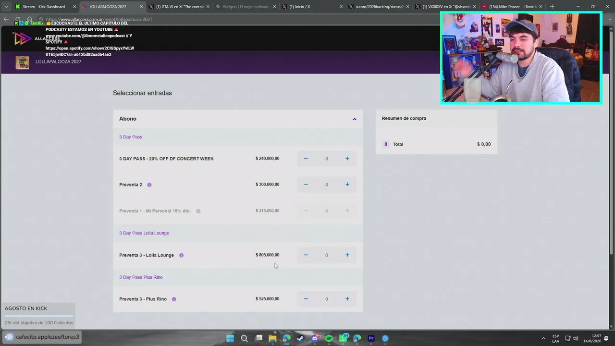Open the volume control in system tray
This screenshot has width=615, height=346.
[576, 338]
